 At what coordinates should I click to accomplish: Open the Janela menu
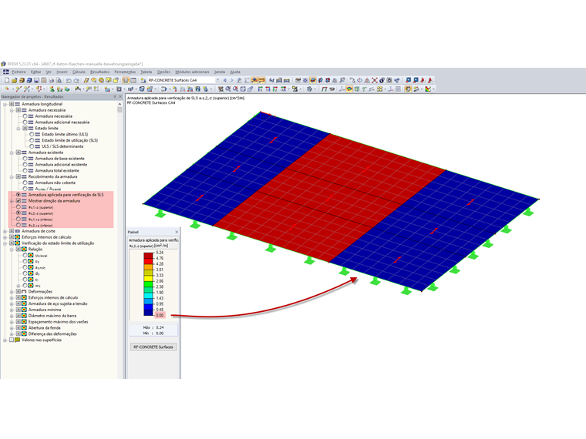220,72
